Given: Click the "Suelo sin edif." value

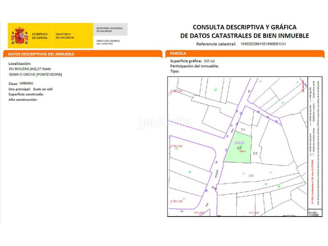Looking at the screenshot, I should pyautogui.click(x=43, y=89).
